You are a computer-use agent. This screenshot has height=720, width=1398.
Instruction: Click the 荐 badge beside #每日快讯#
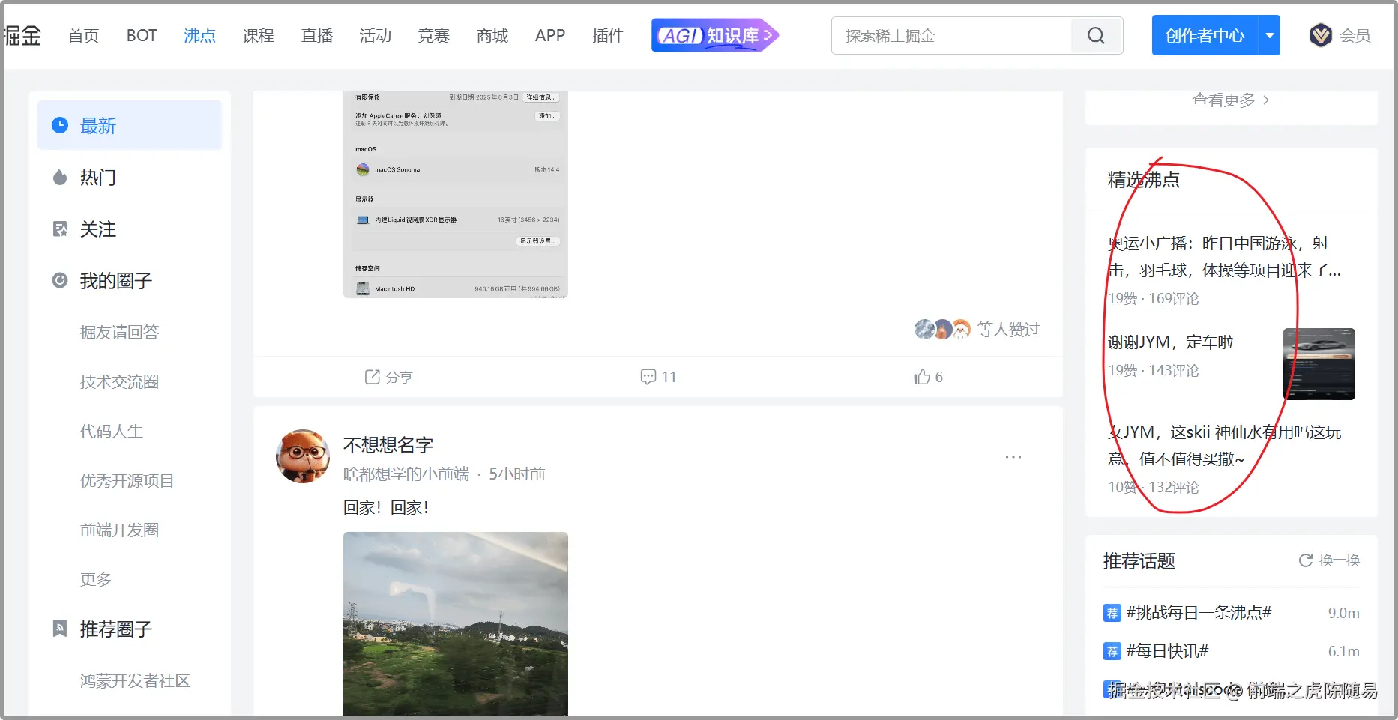pos(1112,651)
